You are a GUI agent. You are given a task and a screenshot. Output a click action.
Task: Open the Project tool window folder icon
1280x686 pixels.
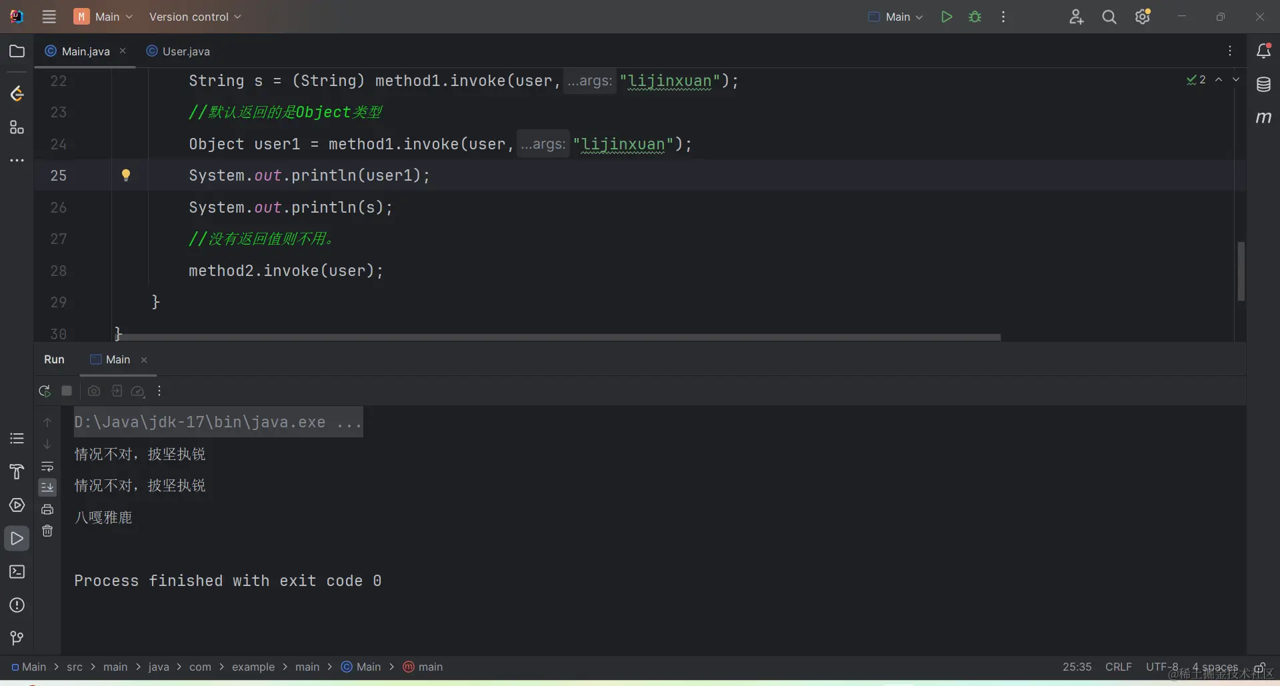point(17,51)
